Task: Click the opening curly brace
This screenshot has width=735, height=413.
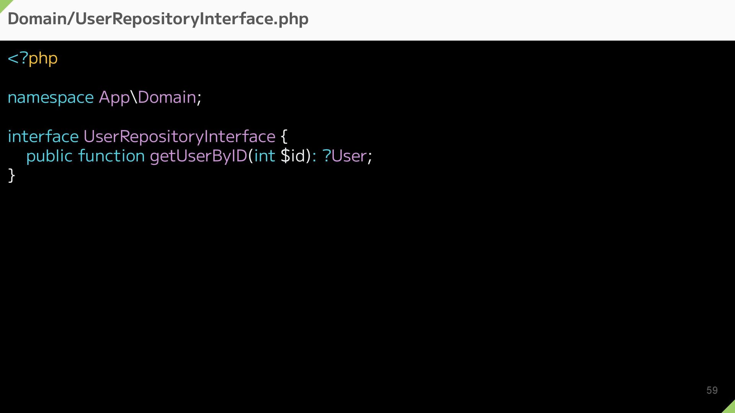Action: (284, 137)
